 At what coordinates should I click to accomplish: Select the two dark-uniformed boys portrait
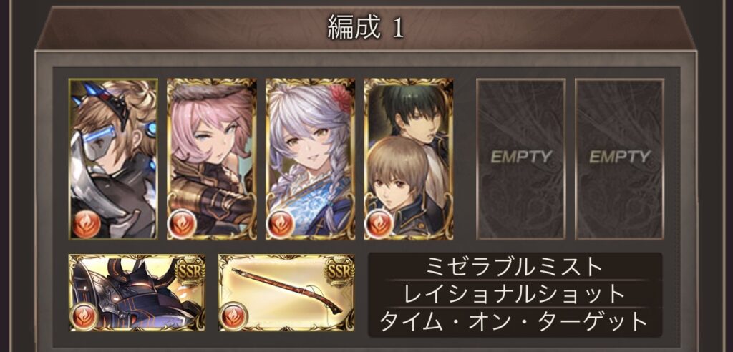coord(409,159)
